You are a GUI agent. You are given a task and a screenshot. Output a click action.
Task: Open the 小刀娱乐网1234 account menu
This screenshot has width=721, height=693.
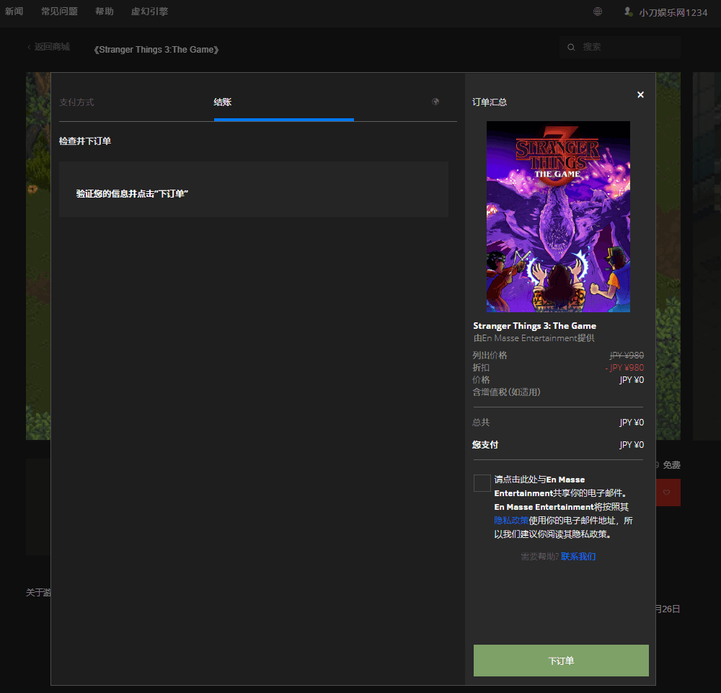[x=673, y=12]
